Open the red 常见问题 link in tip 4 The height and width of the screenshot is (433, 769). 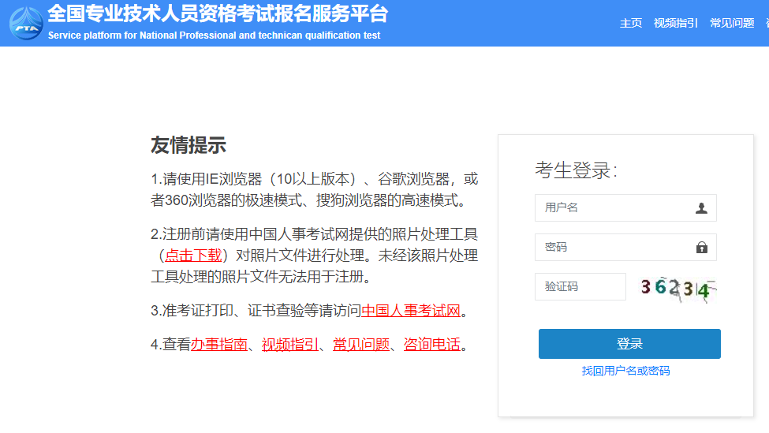click(361, 344)
